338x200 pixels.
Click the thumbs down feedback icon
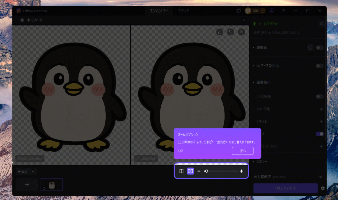[x=230, y=32]
